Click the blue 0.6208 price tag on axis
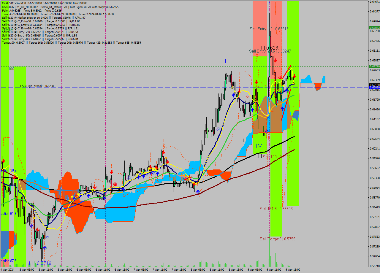Image resolution: width=380 pixels, height=273 pixels. [374, 88]
